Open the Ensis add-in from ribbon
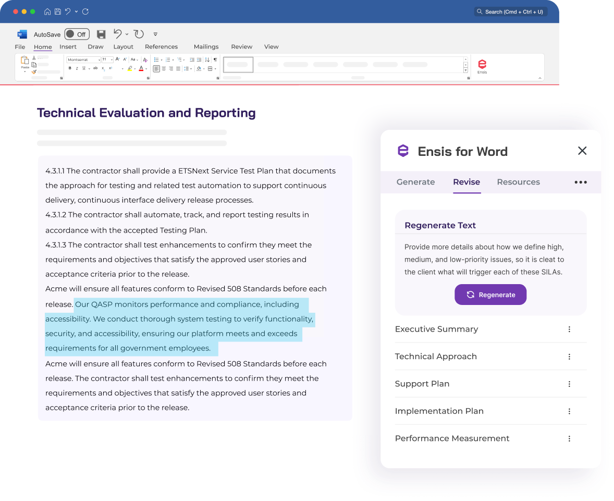This screenshot has width=614, height=501. [x=482, y=66]
